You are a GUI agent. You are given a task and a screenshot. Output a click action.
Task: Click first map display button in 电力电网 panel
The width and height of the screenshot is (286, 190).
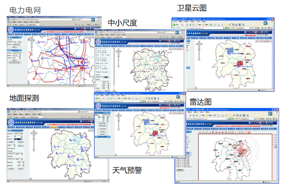(x=15, y=47)
